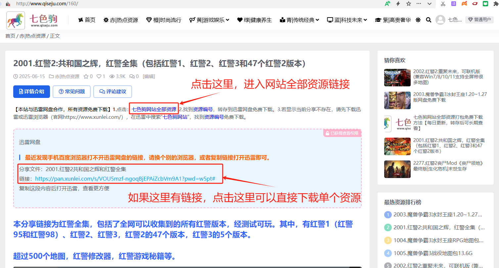The height and width of the screenshot is (268, 499).
Task: Click the comment bubble 0 icon
Action: pyautogui.click(x=134, y=76)
